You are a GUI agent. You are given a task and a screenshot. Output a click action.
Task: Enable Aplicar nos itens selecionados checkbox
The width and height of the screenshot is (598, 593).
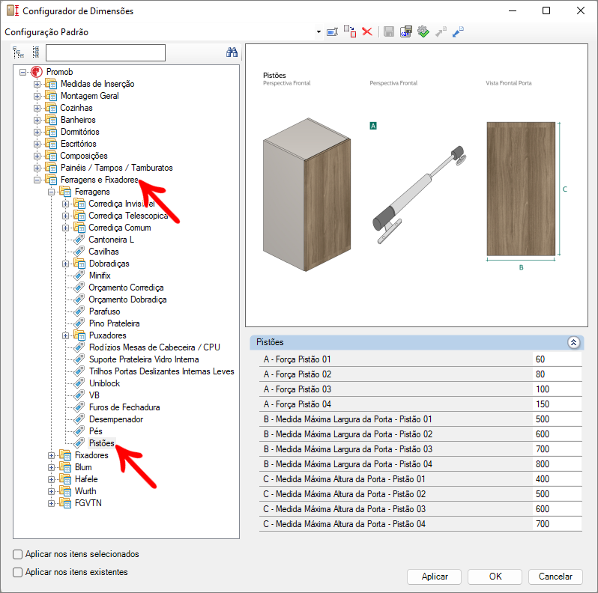click(17, 554)
